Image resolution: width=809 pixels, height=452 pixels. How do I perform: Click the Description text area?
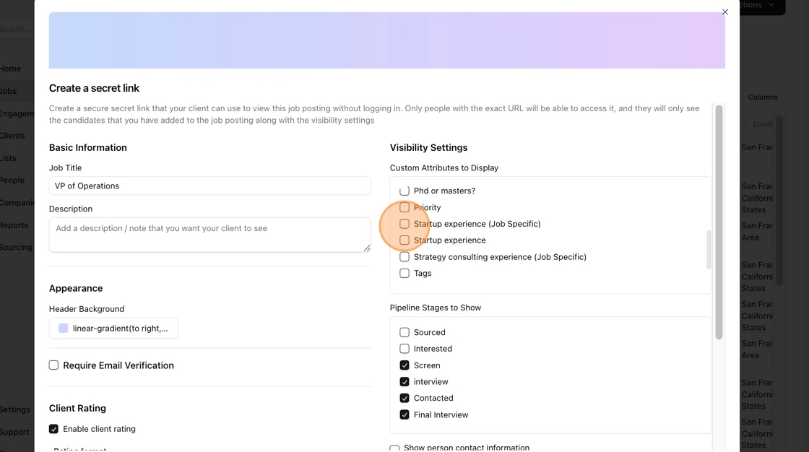(x=209, y=235)
